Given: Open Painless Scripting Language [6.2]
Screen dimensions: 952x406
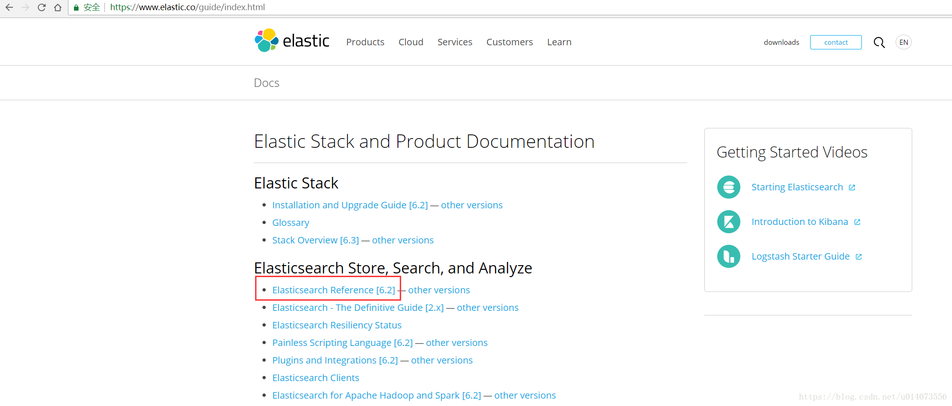Looking at the screenshot, I should [x=342, y=343].
